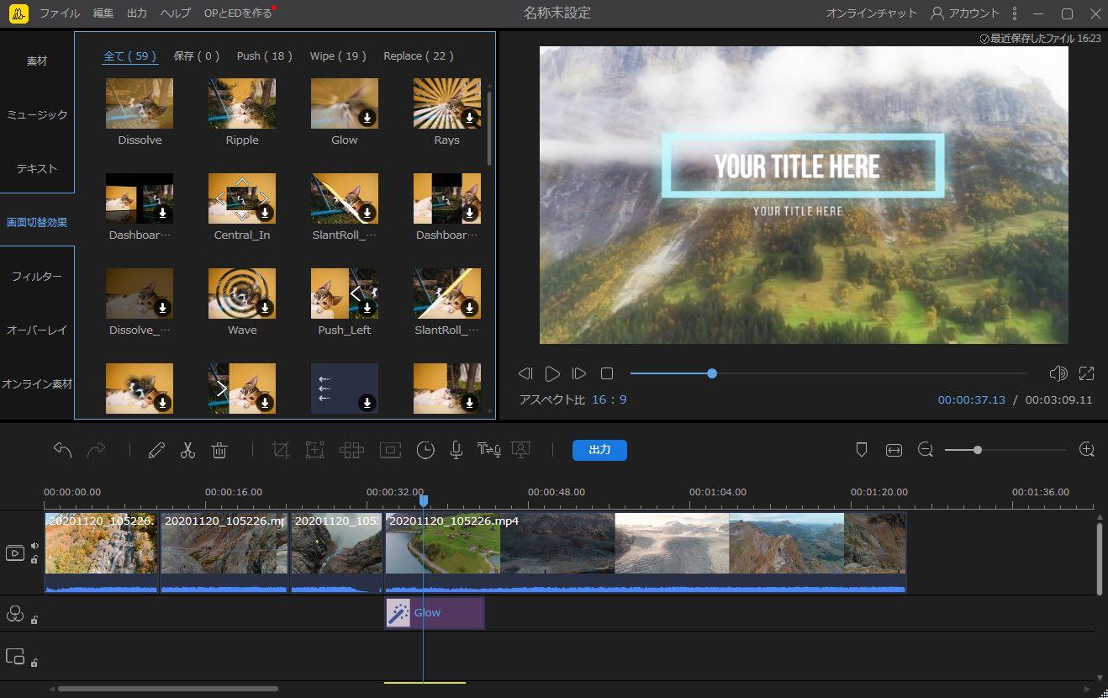Open the three-dot more options menu
This screenshot has width=1108, height=698.
click(1015, 13)
